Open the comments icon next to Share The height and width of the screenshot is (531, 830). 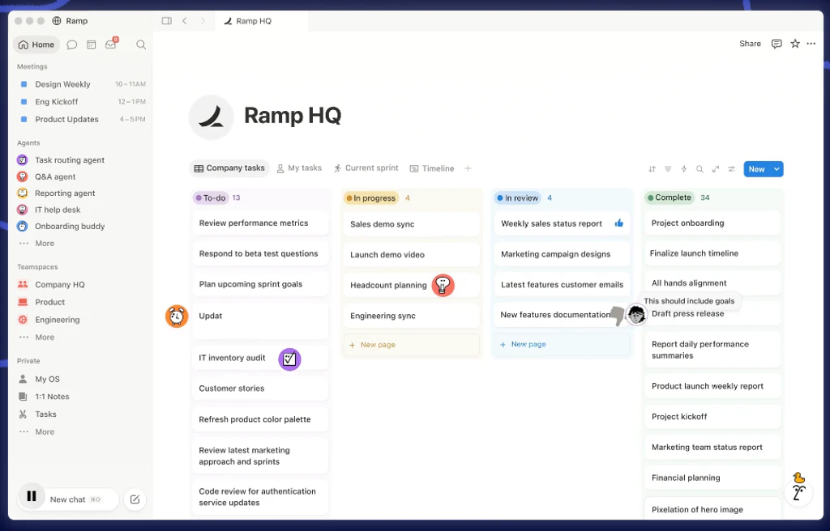777,44
